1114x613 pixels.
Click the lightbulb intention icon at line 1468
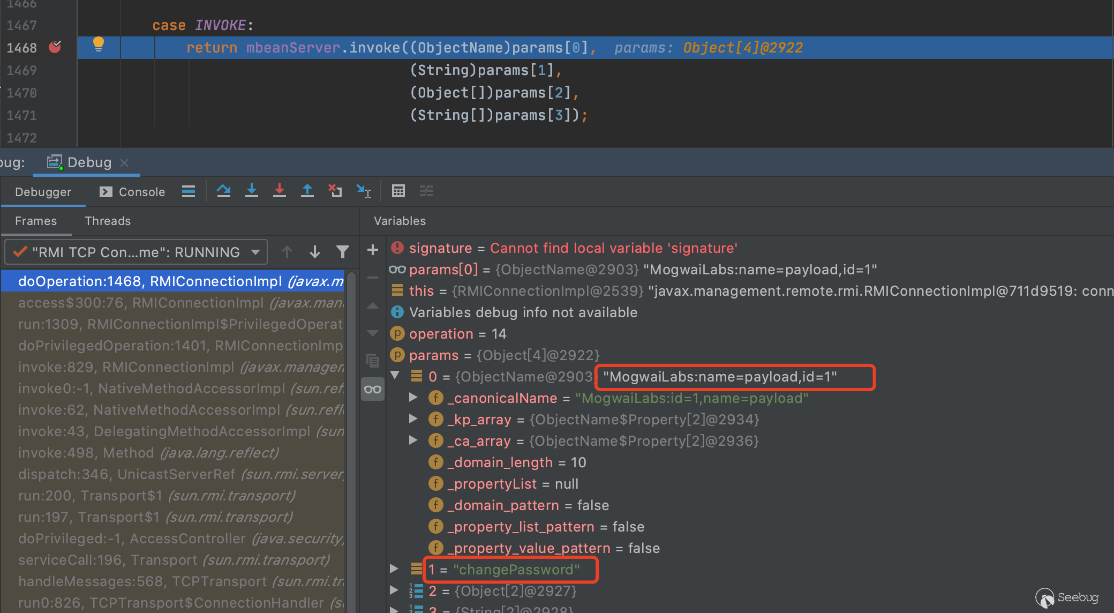(99, 44)
